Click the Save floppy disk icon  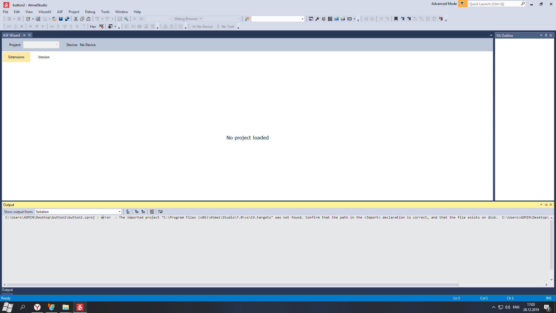pos(61,19)
